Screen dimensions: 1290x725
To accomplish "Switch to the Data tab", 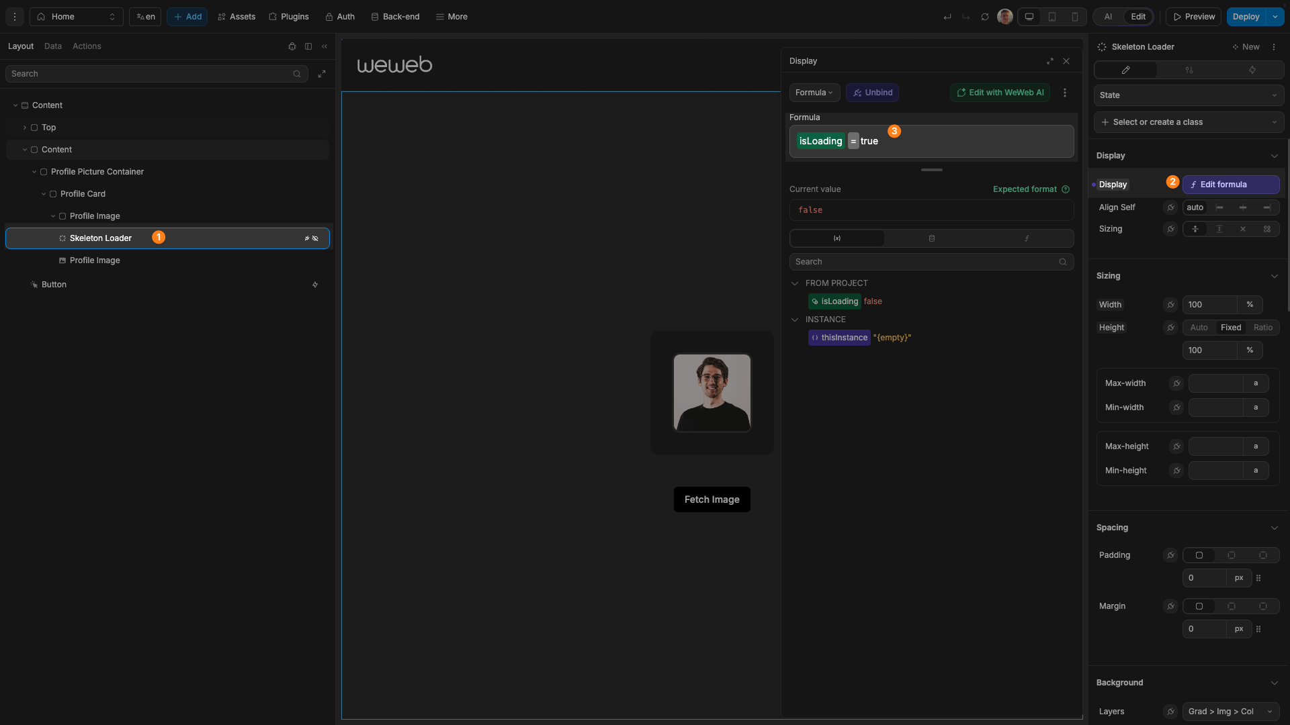I will (x=52, y=46).
